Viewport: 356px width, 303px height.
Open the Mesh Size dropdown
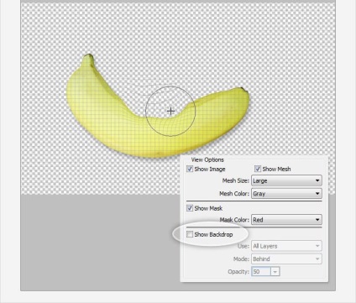tap(286, 180)
